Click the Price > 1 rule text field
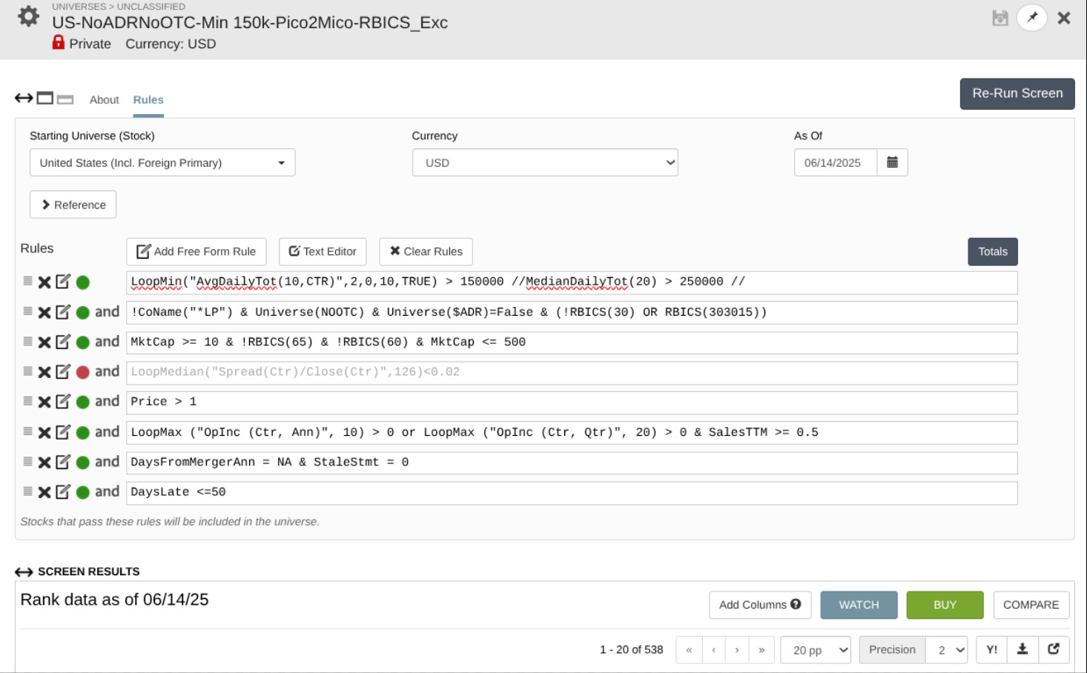Viewport: 1087px width, 673px height. pyautogui.click(x=572, y=402)
